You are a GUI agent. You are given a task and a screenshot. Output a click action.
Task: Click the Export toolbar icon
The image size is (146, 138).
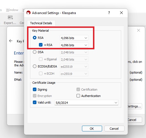pyautogui.click(x=10, y=17)
